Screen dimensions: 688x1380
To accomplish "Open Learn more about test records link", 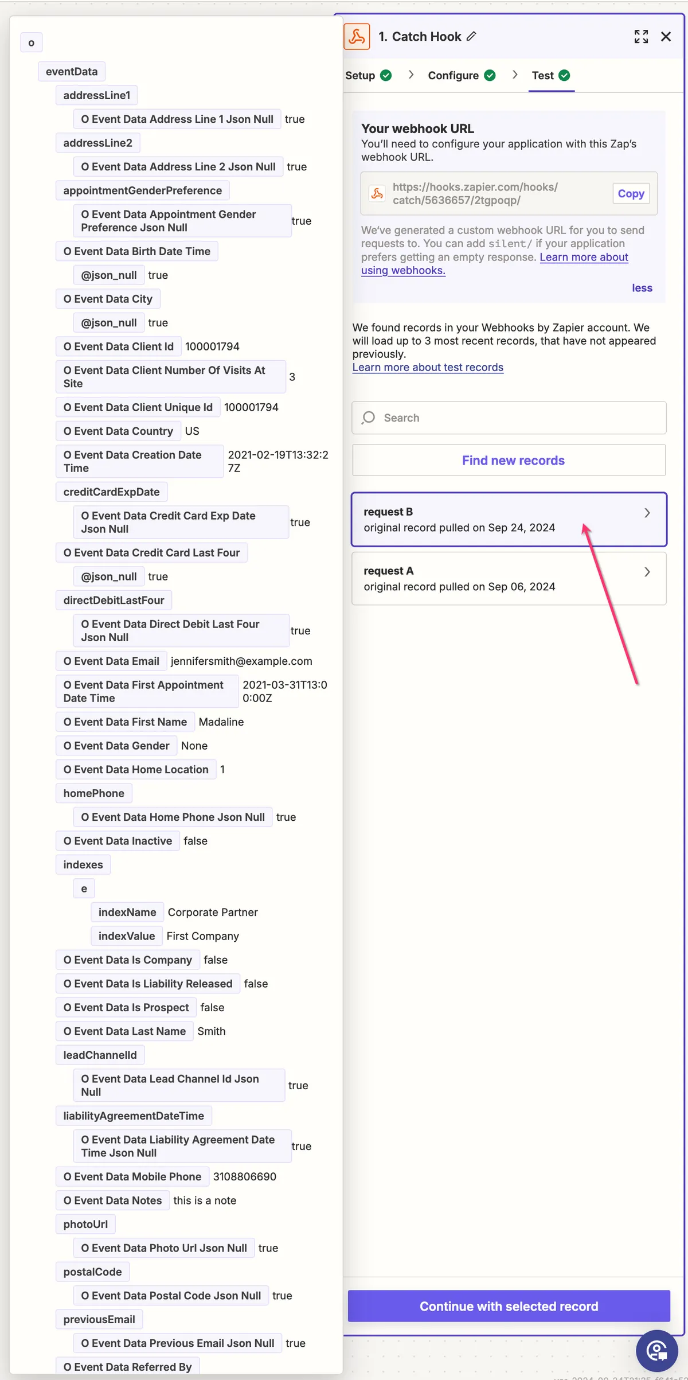I will (x=428, y=367).
